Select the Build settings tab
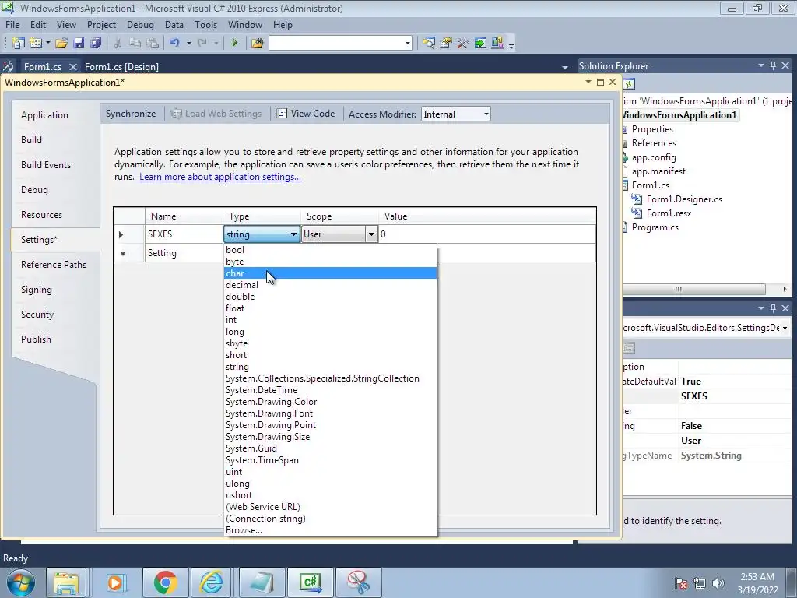Viewport: 797px width, 598px height. pos(31,140)
